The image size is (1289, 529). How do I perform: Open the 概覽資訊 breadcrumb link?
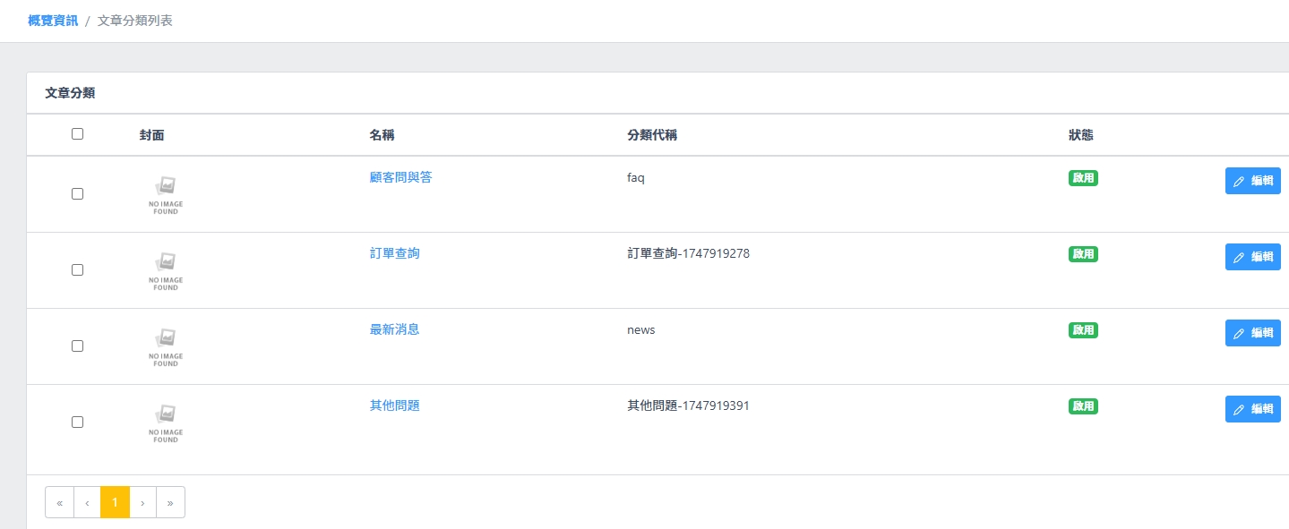(x=53, y=20)
